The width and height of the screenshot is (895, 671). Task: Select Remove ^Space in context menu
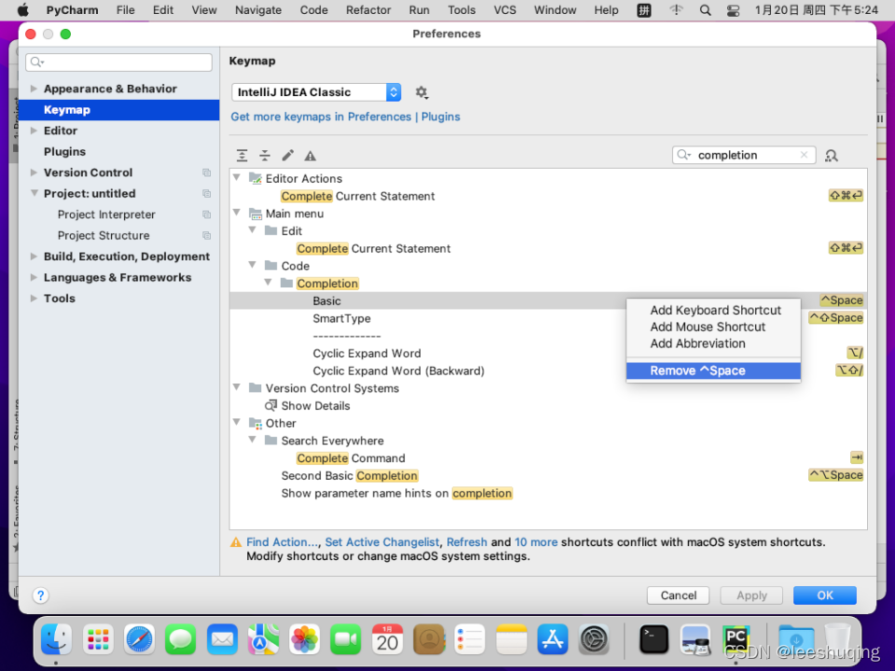(x=713, y=371)
